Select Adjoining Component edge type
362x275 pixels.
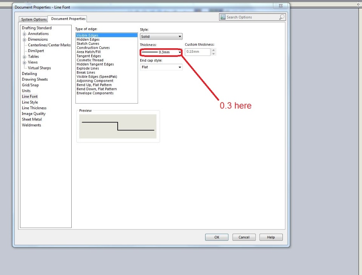click(x=95, y=81)
